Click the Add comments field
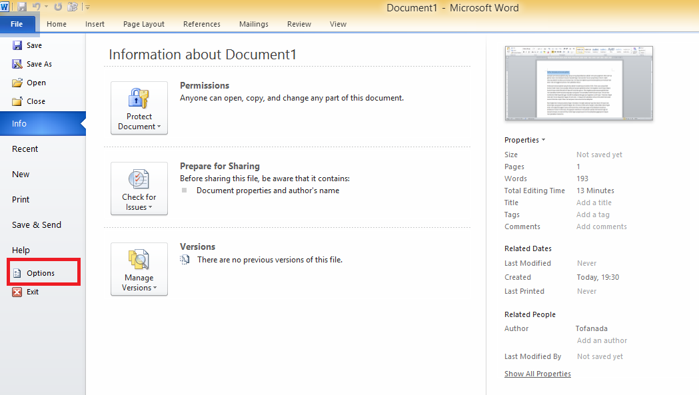The image size is (699, 395). [601, 227]
